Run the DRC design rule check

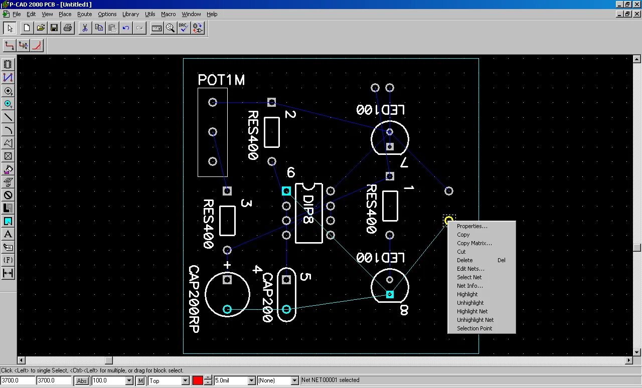tap(184, 28)
